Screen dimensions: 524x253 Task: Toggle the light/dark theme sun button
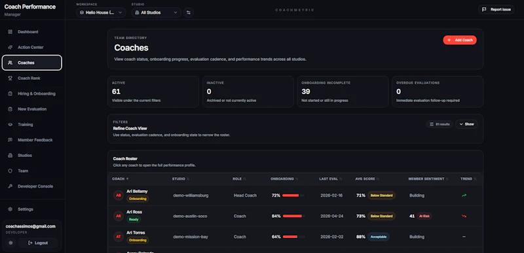tap(10, 243)
